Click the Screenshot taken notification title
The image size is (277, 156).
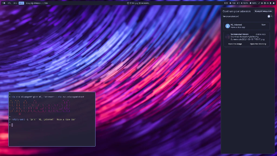pyautogui.click(x=239, y=34)
